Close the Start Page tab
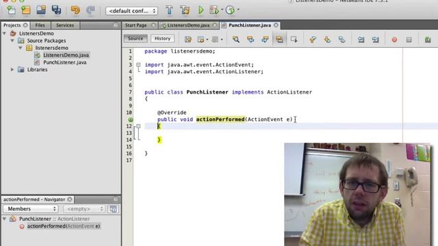Screen dimensions: 438x246 click(153, 25)
